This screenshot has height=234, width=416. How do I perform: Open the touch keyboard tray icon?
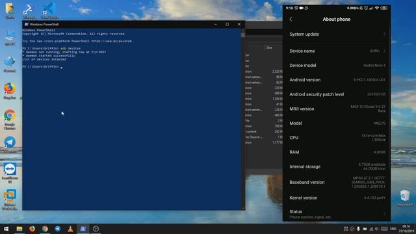pos(384,229)
